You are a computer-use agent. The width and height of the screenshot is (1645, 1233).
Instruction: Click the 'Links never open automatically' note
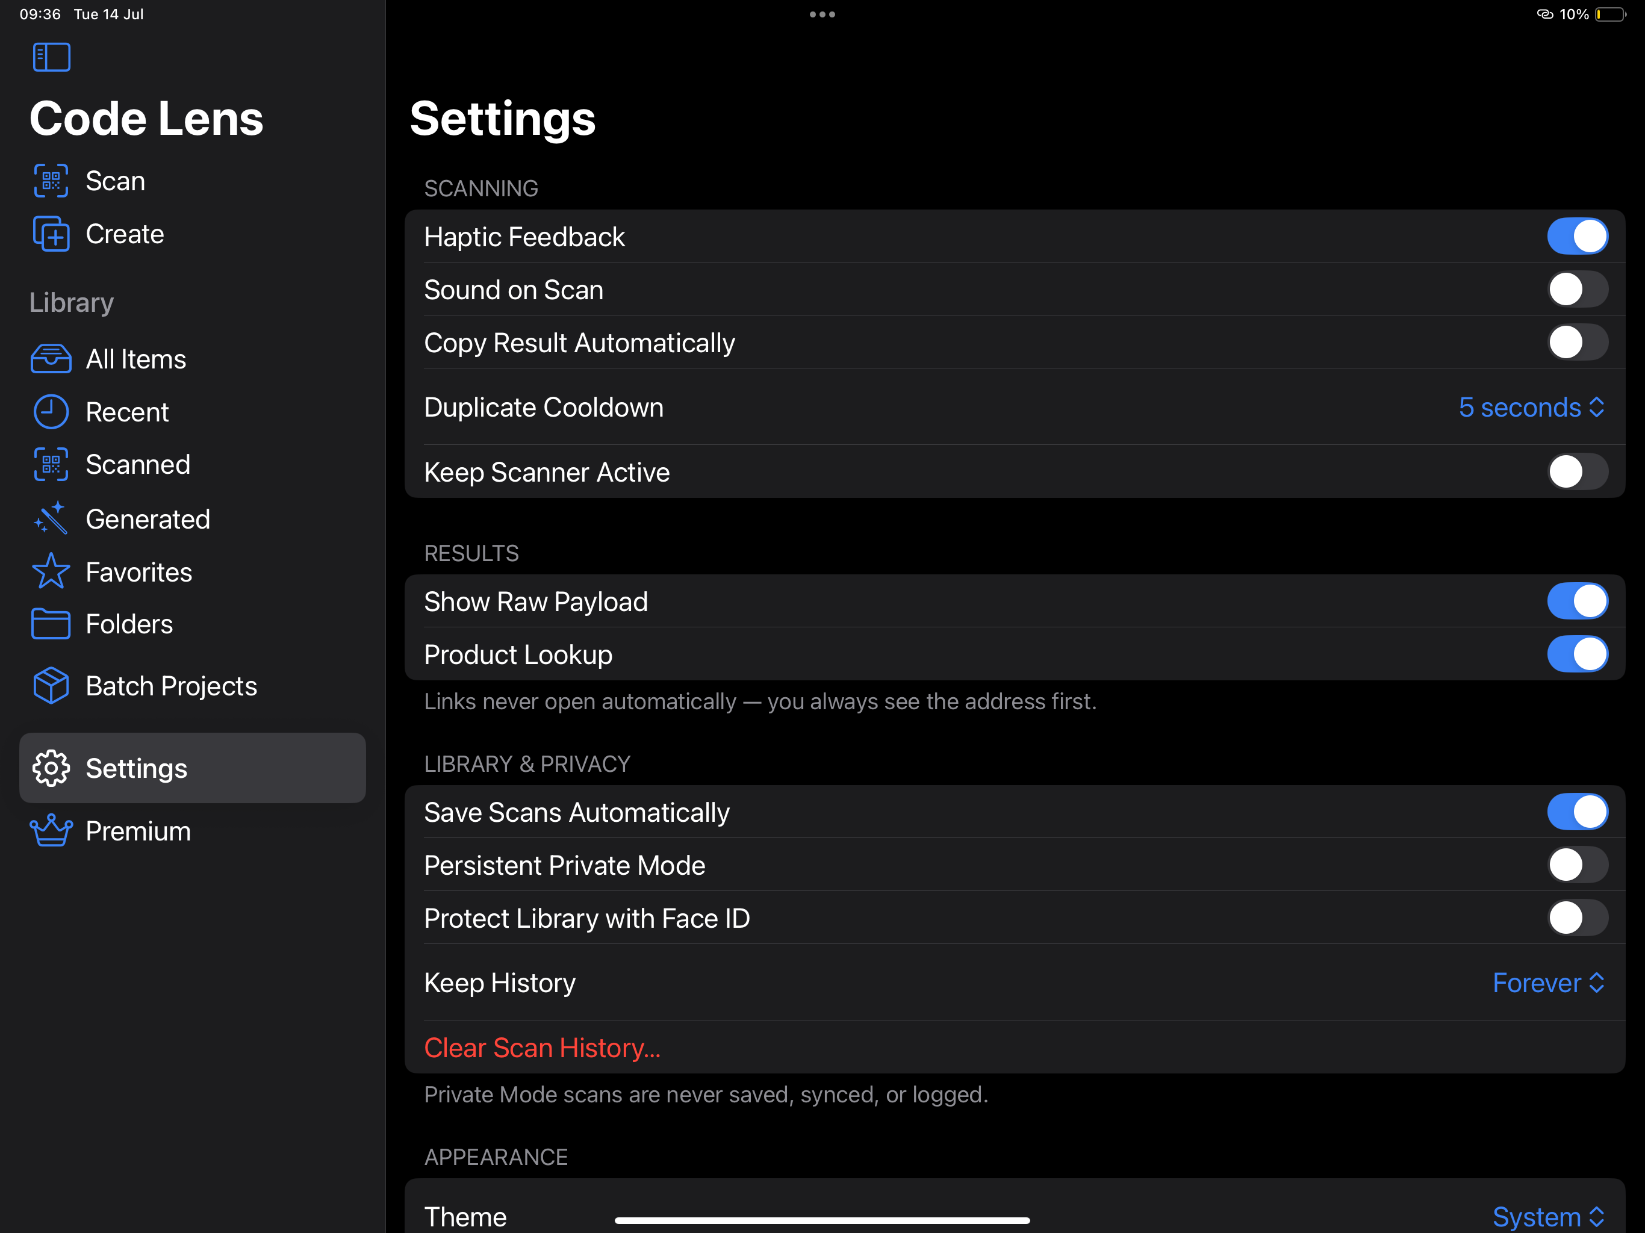760,701
